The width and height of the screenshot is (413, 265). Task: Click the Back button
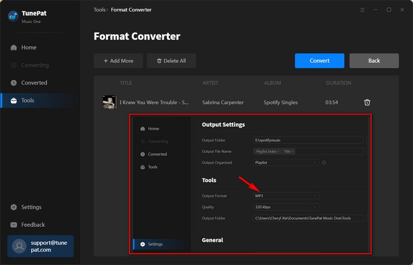374,61
